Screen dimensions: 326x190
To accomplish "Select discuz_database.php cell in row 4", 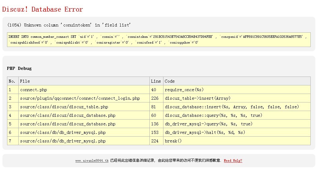I will pos(84,115).
